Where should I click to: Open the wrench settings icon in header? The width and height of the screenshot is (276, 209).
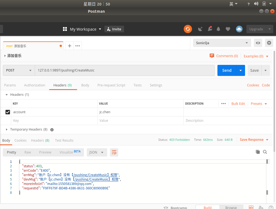tap(210, 29)
